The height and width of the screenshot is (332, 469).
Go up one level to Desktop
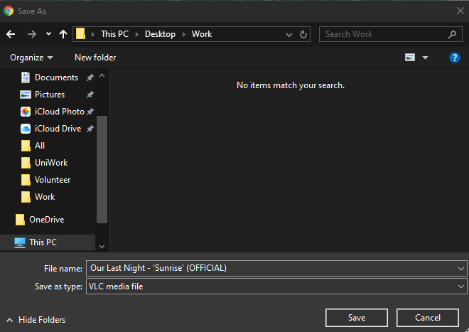(x=63, y=34)
